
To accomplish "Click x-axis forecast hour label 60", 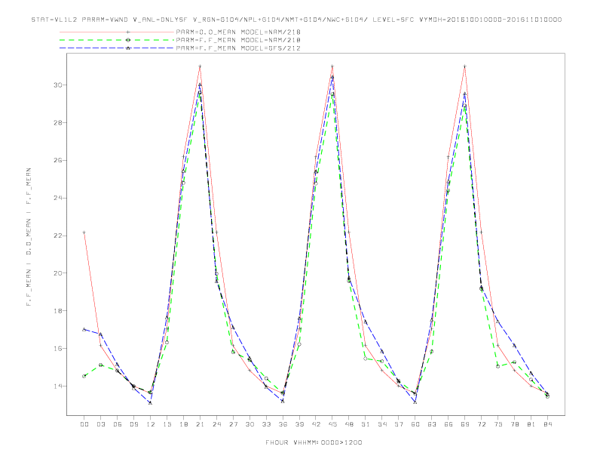I will point(415,424).
